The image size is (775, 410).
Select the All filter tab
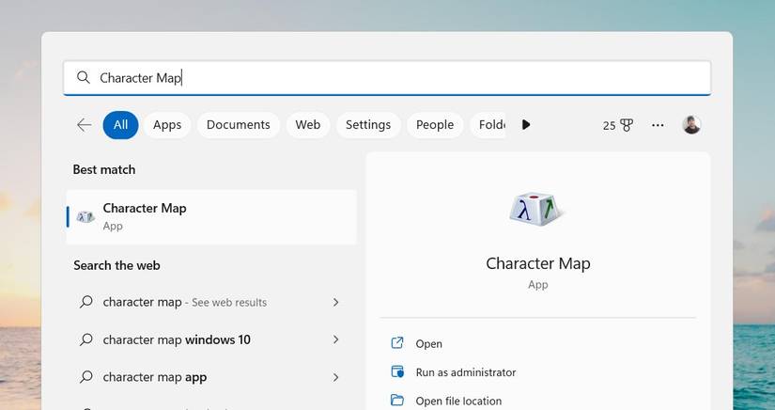click(x=120, y=125)
